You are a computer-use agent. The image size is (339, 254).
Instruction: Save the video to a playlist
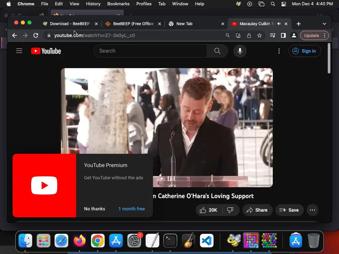(289, 210)
